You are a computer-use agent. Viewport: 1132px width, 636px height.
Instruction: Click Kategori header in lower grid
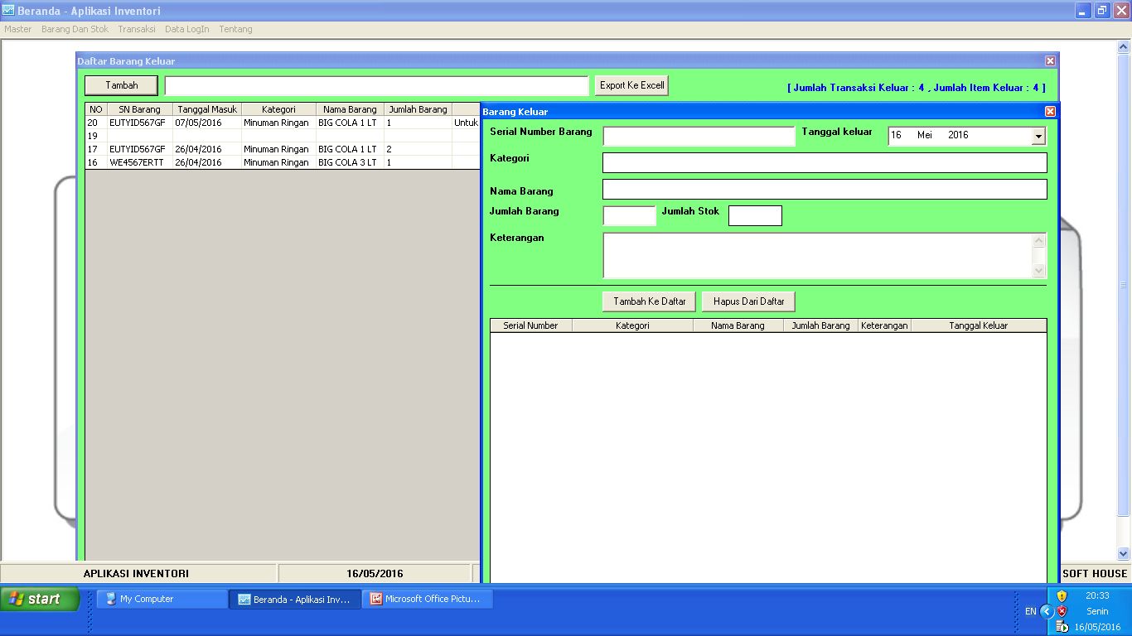coord(632,325)
